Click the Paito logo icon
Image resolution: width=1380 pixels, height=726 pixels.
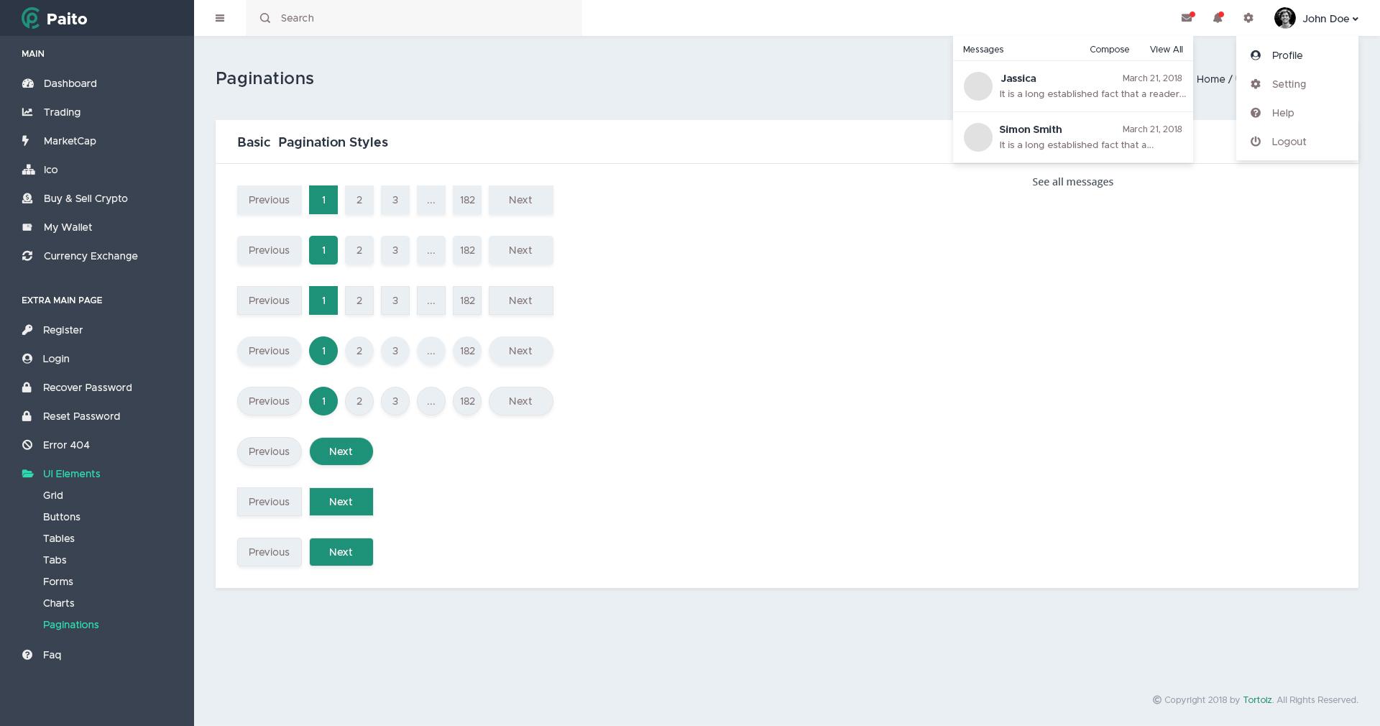[30, 18]
